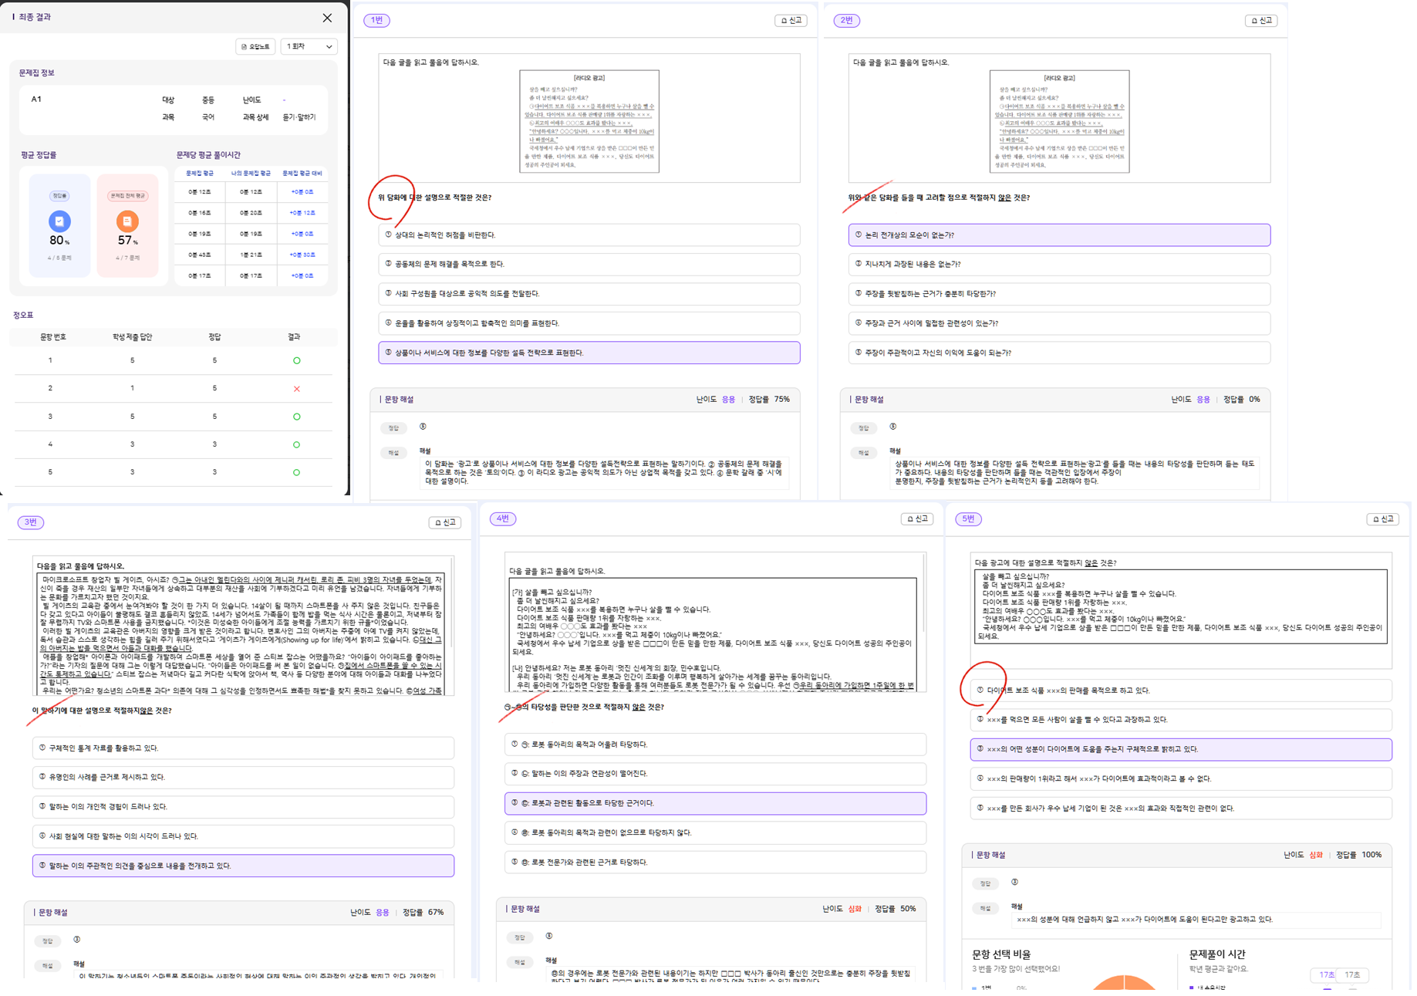This screenshot has height=996, width=1417.
Task: Open the 오답노트 button
Action: tap(255, 47)
